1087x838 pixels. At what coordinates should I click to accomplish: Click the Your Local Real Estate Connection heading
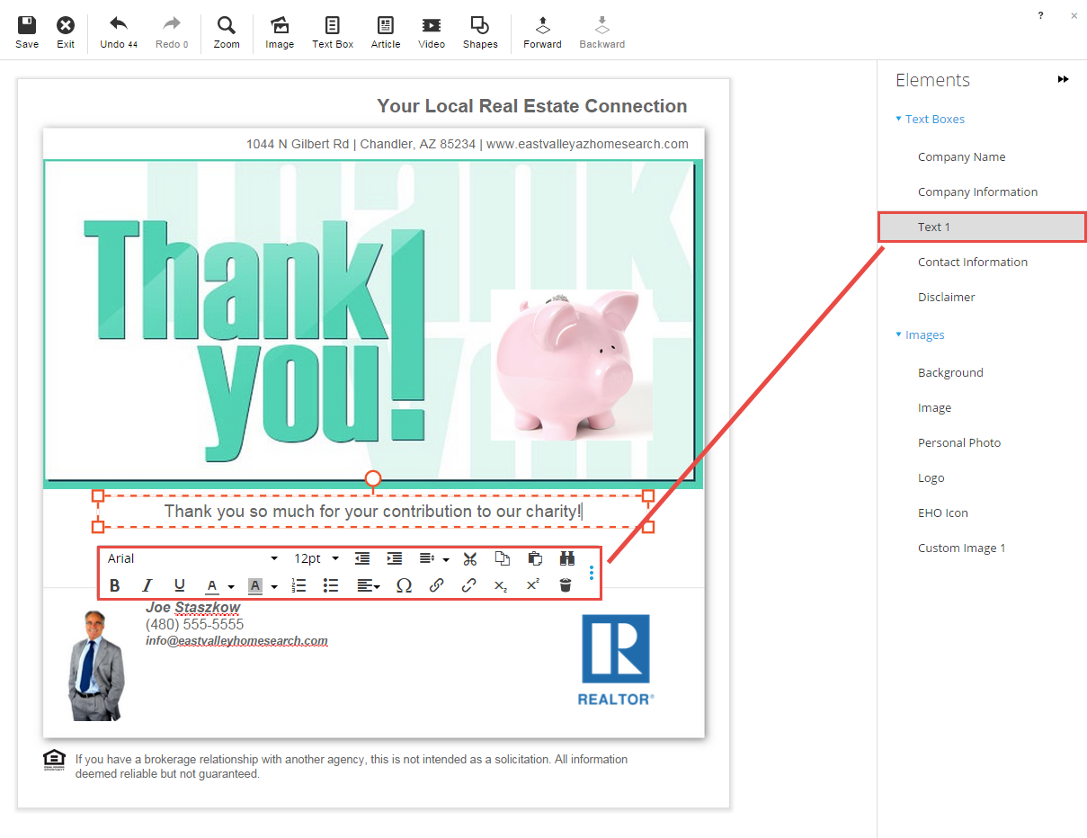pos(532,106)
